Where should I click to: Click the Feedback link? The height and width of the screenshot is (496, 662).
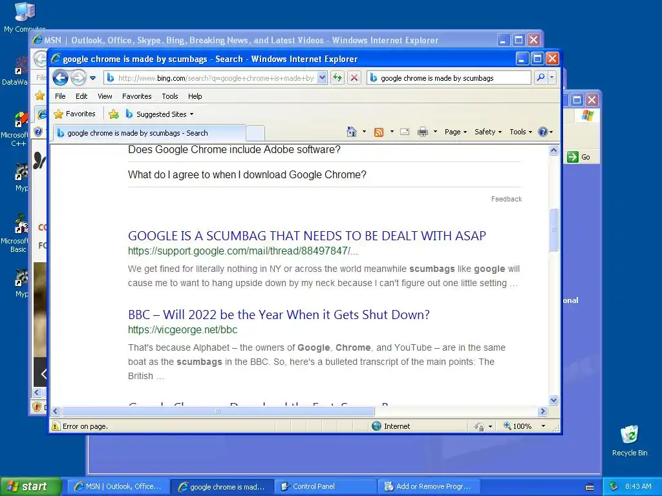click(506, 199)
